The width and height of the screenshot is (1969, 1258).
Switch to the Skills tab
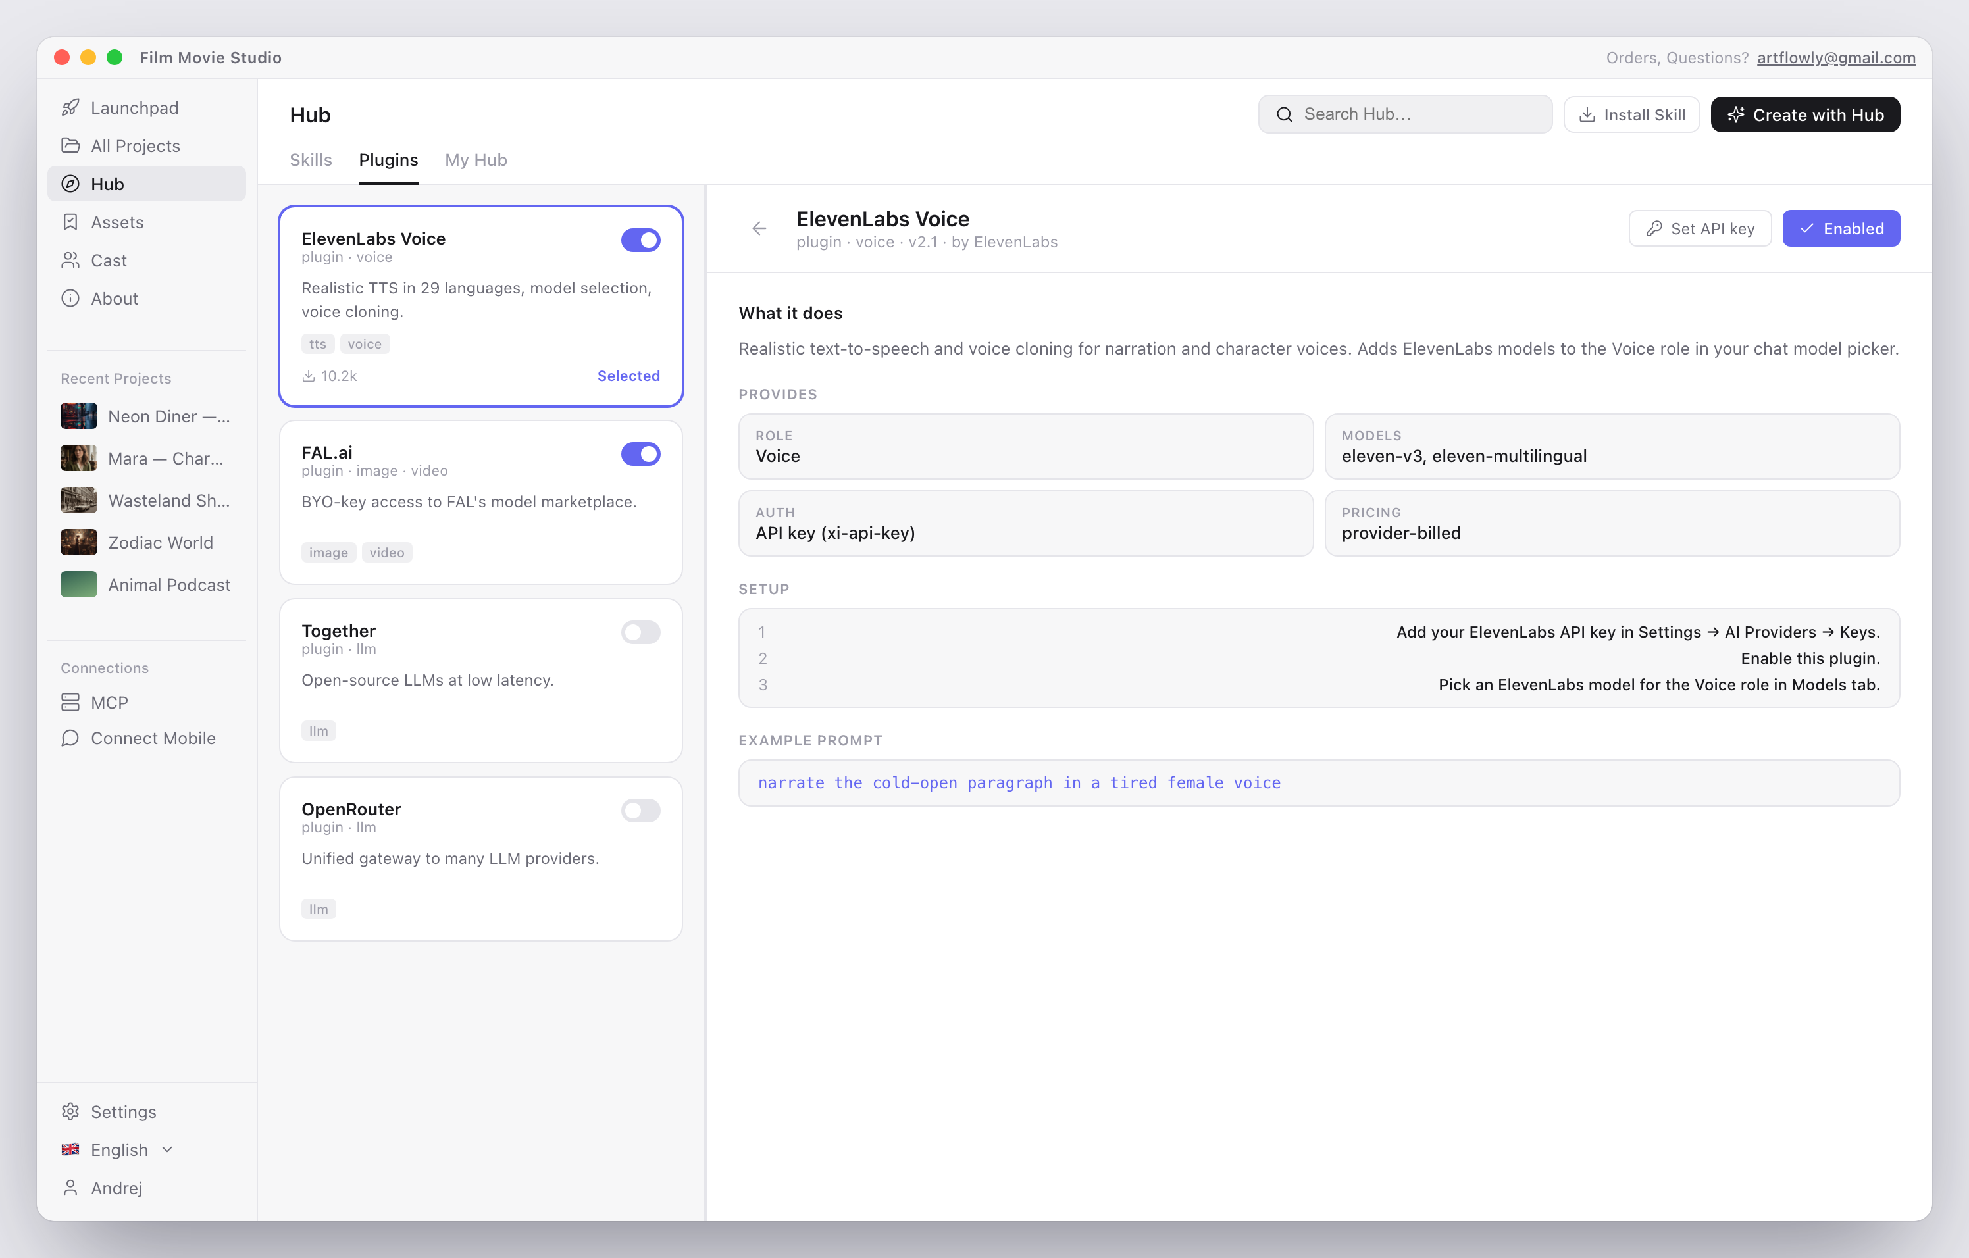[311, 161]
